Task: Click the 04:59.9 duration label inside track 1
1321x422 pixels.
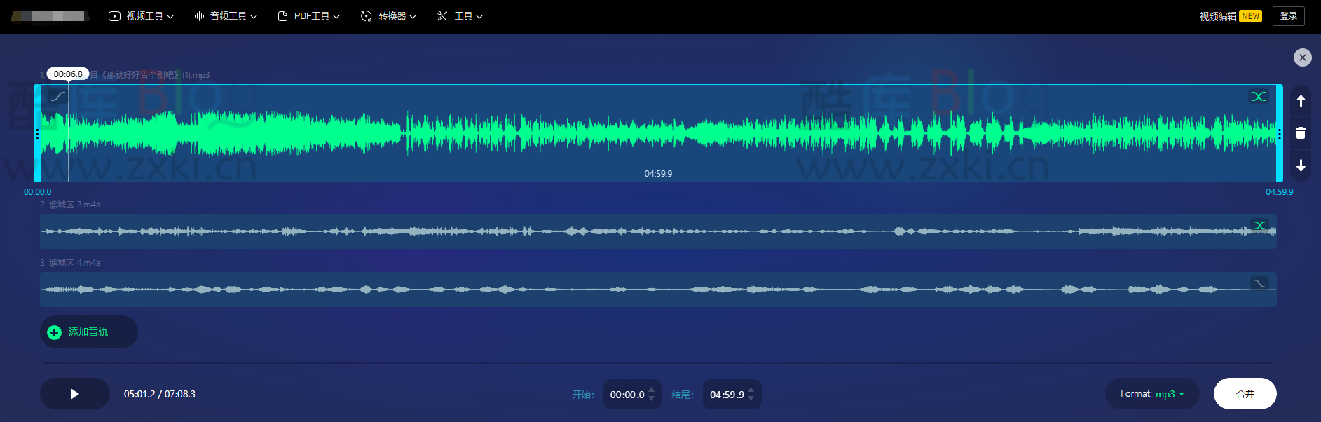Action: [658, 174]
